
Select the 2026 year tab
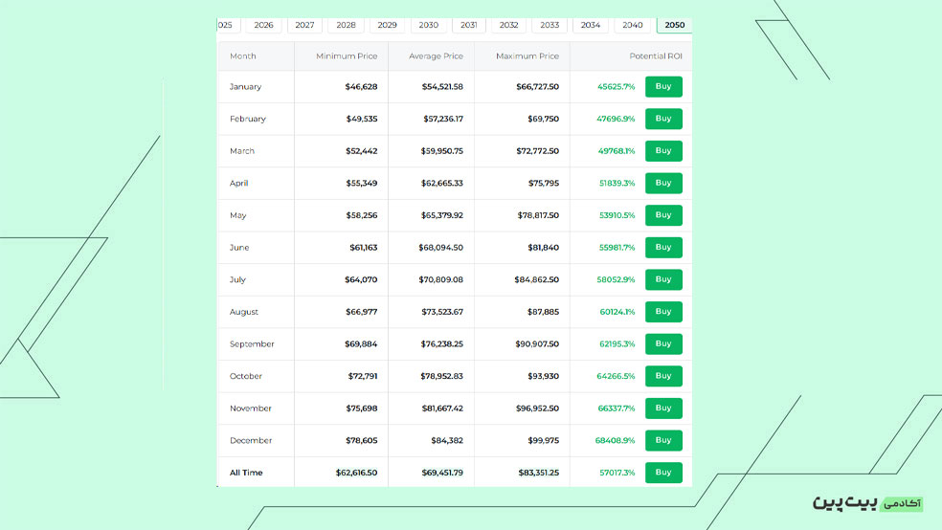(263, 25)
